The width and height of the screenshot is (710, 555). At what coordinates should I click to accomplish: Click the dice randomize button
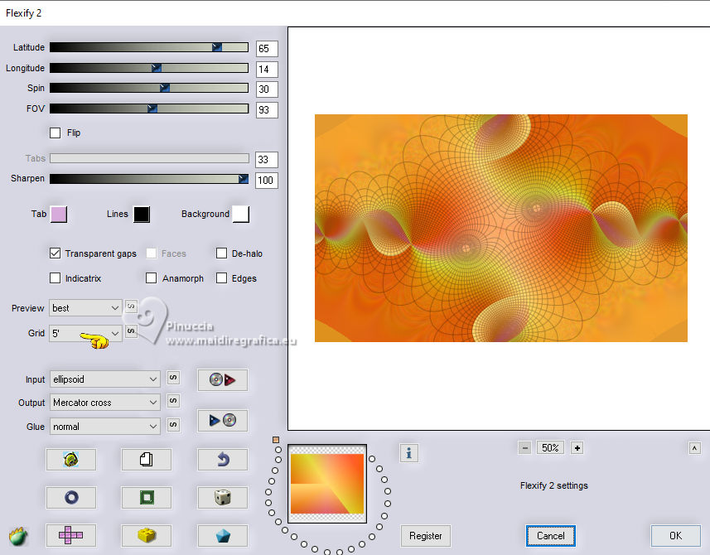pos(222,498)
